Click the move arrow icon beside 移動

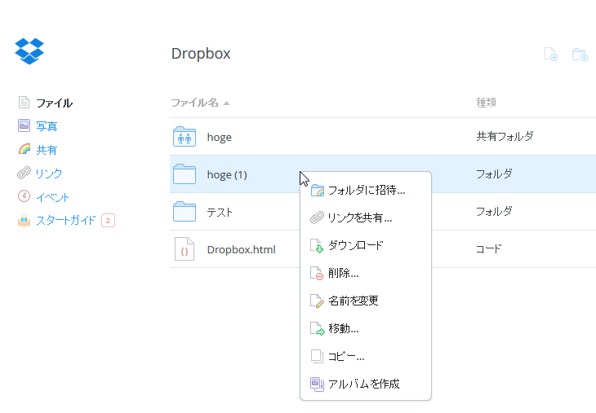[x=318, y=328]
